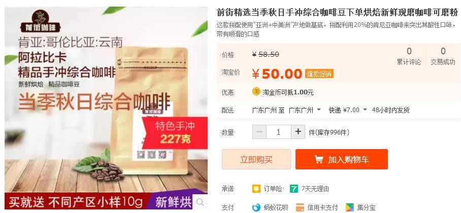This screenshot has width=461, height=213.
Task: Click the 集分宝 colorful icon
Action: [350, 207]
